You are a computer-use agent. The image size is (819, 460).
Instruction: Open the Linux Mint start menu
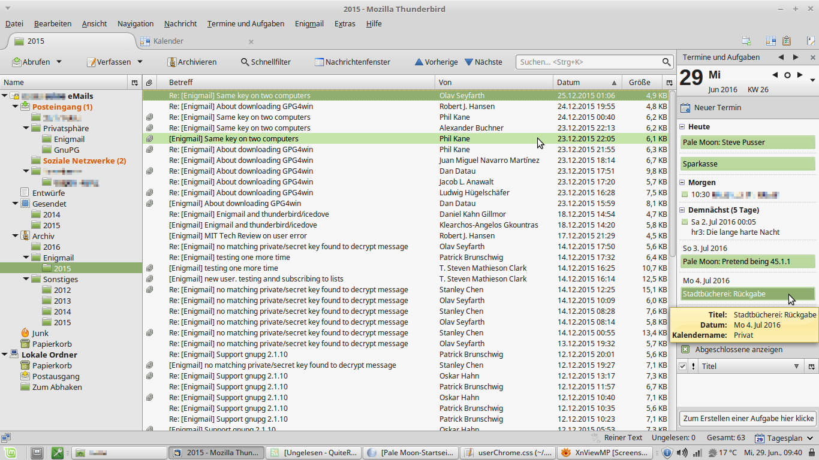[x=12, y=453]
